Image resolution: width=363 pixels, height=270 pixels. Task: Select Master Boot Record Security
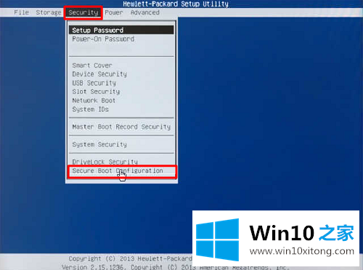click(121, 126)
